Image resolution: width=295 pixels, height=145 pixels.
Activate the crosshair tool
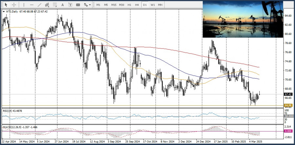[14, 5]
